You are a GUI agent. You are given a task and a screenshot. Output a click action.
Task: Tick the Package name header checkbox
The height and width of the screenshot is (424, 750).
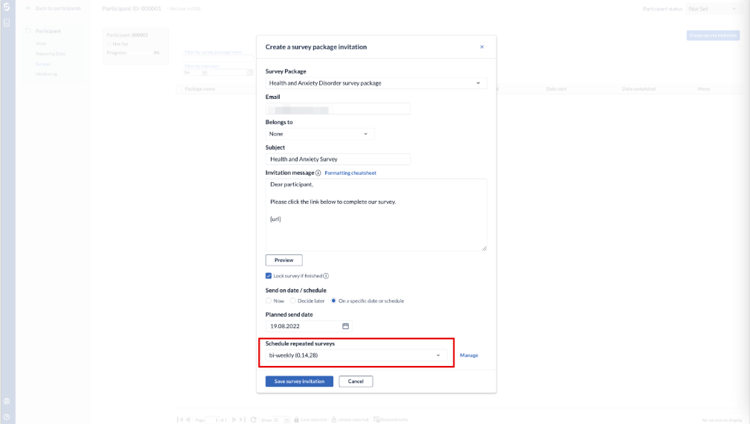tap(180, 89)
